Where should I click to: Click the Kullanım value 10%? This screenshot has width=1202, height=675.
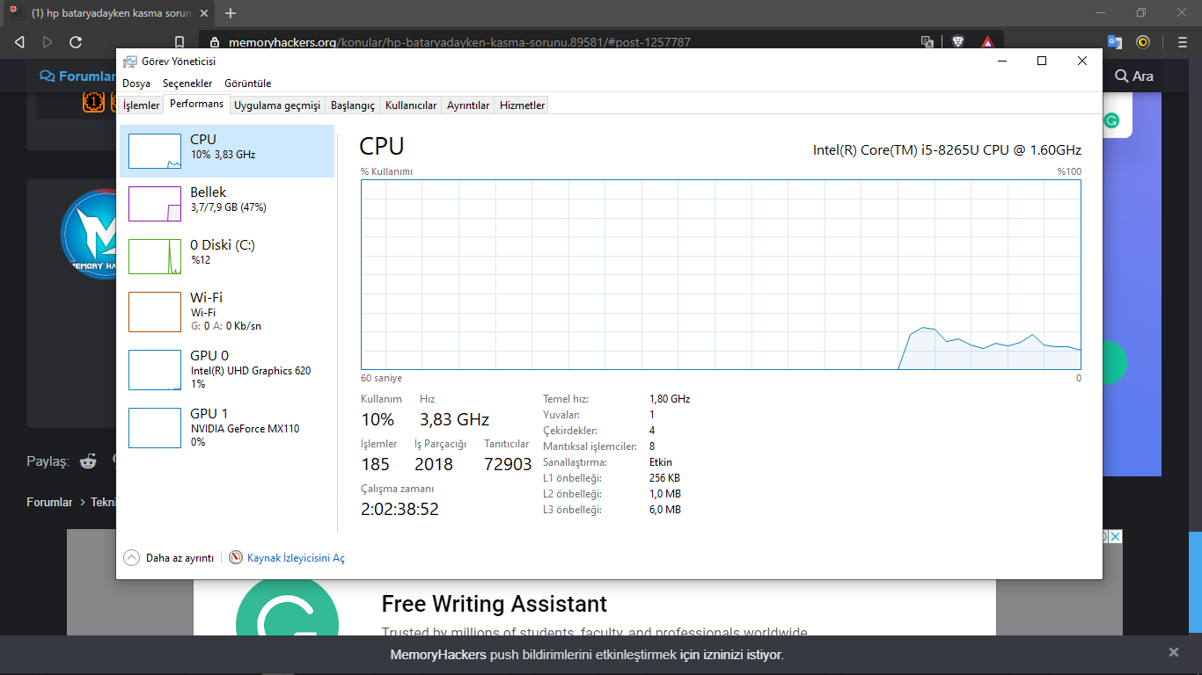pyautogui.click(x=377, y=419)
